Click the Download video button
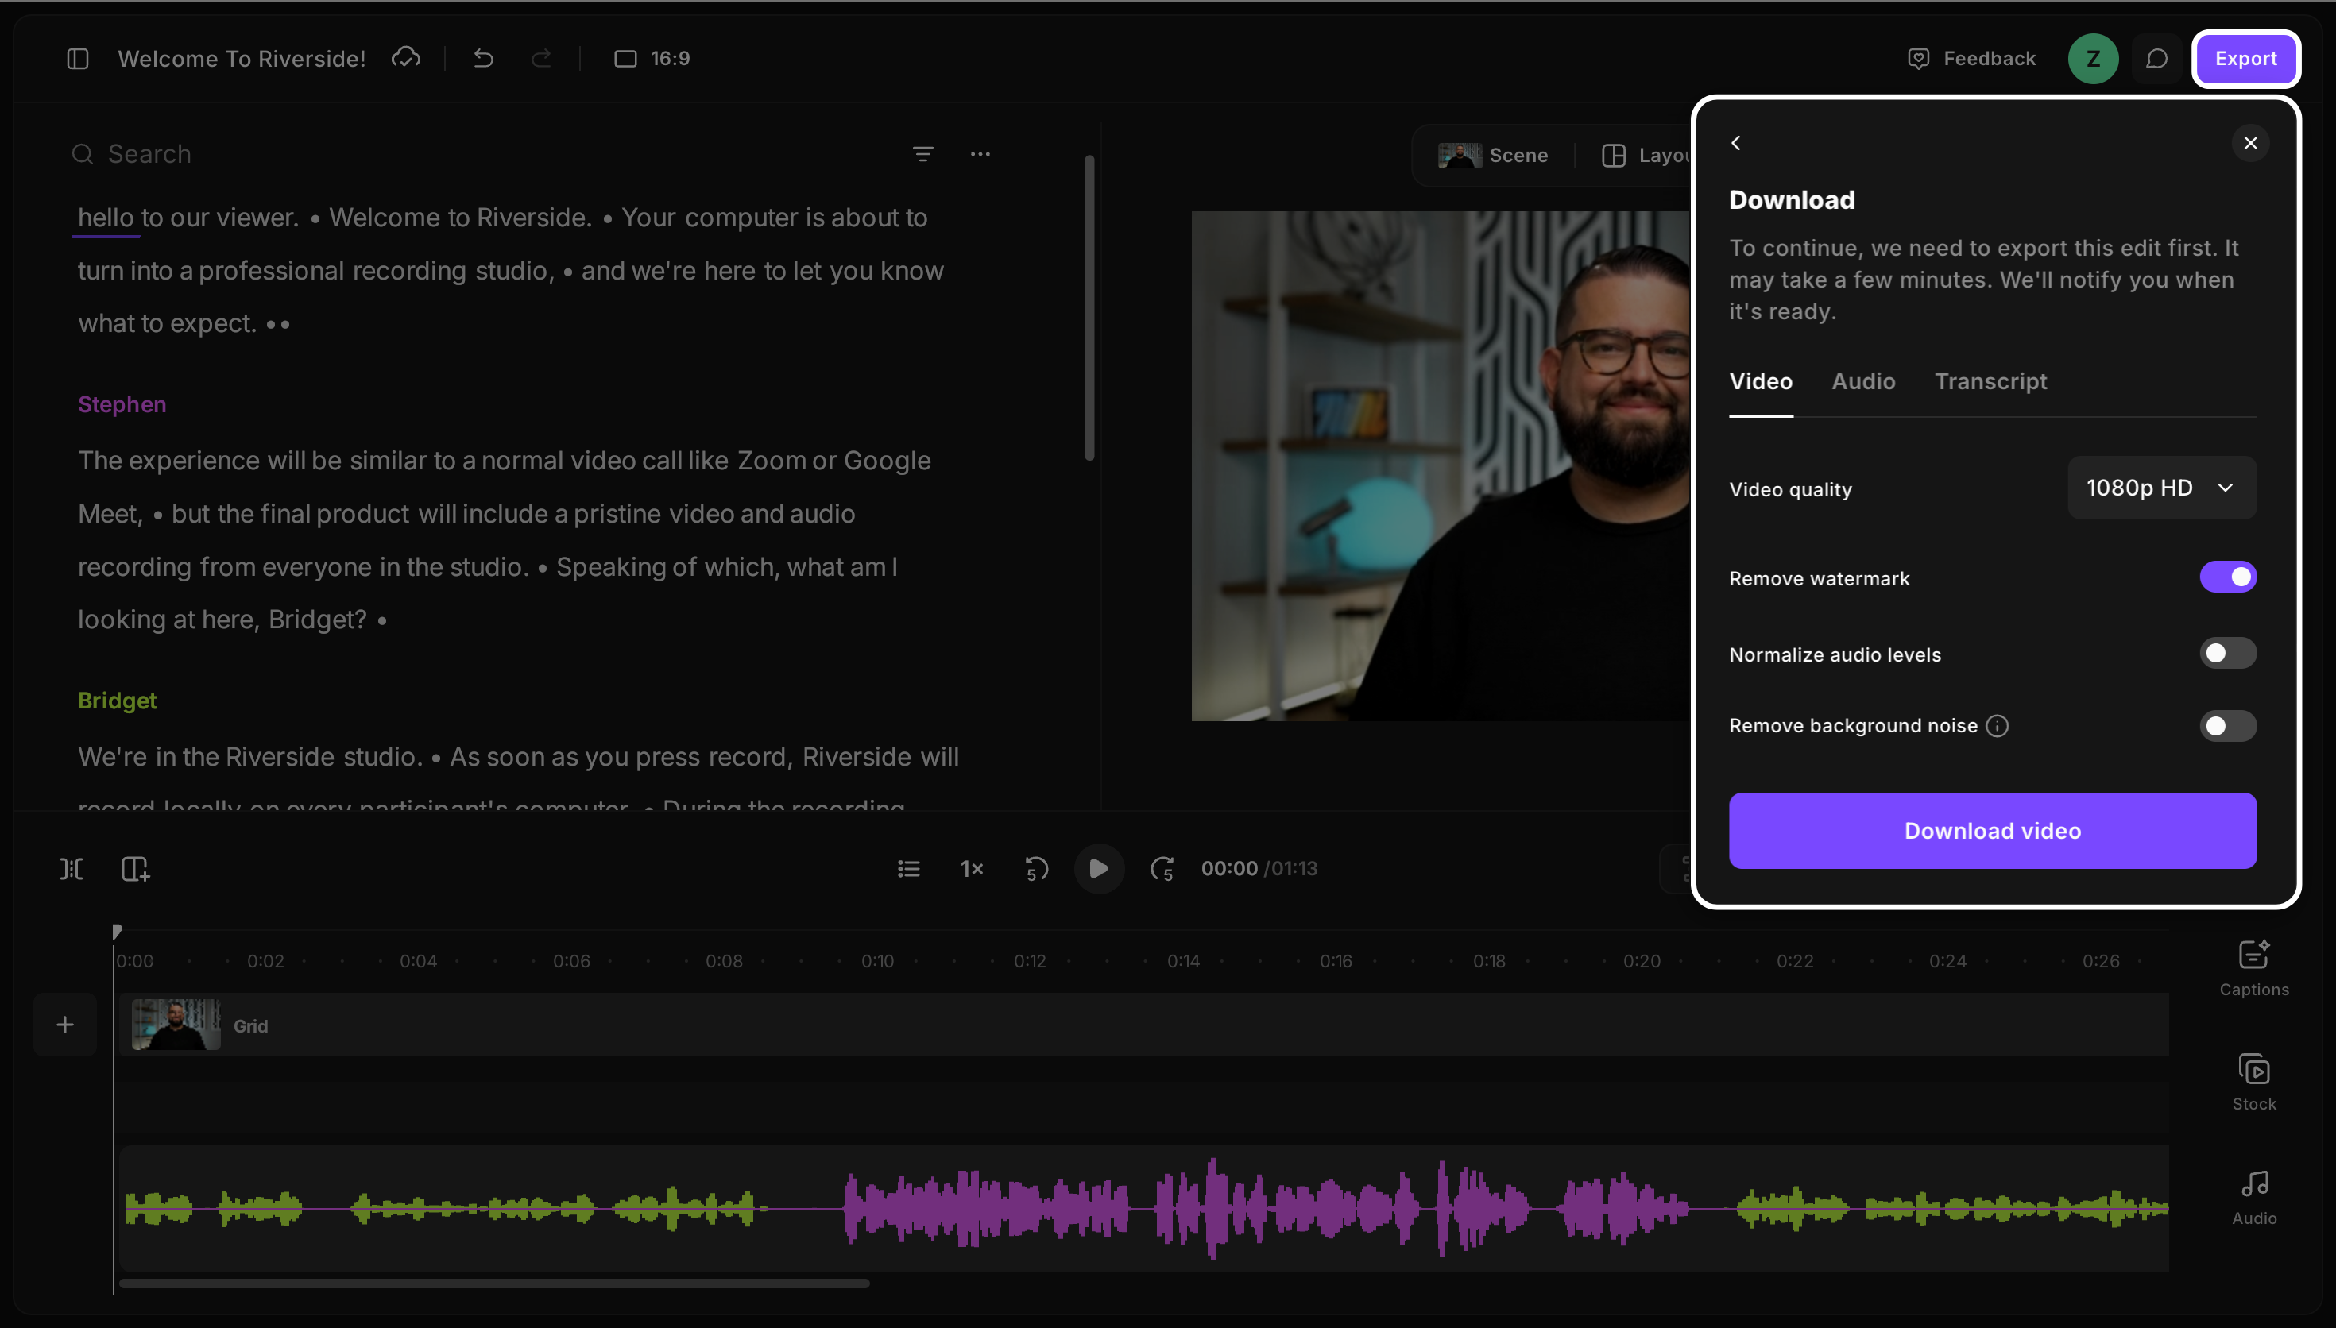Screen dimensions: 2336x1328 pos(1992,831)
